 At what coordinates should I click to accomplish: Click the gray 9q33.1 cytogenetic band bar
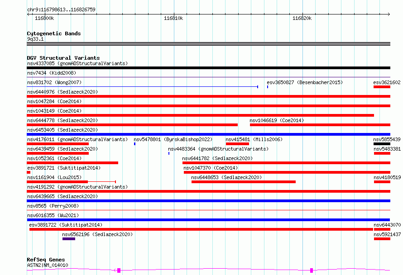[x=208, y=44]
